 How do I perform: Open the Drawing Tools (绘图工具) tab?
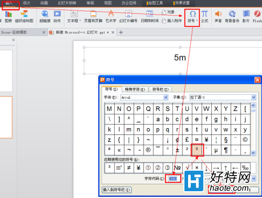[155, 3]
